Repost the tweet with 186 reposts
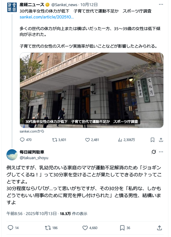 [x=51, y=228]
